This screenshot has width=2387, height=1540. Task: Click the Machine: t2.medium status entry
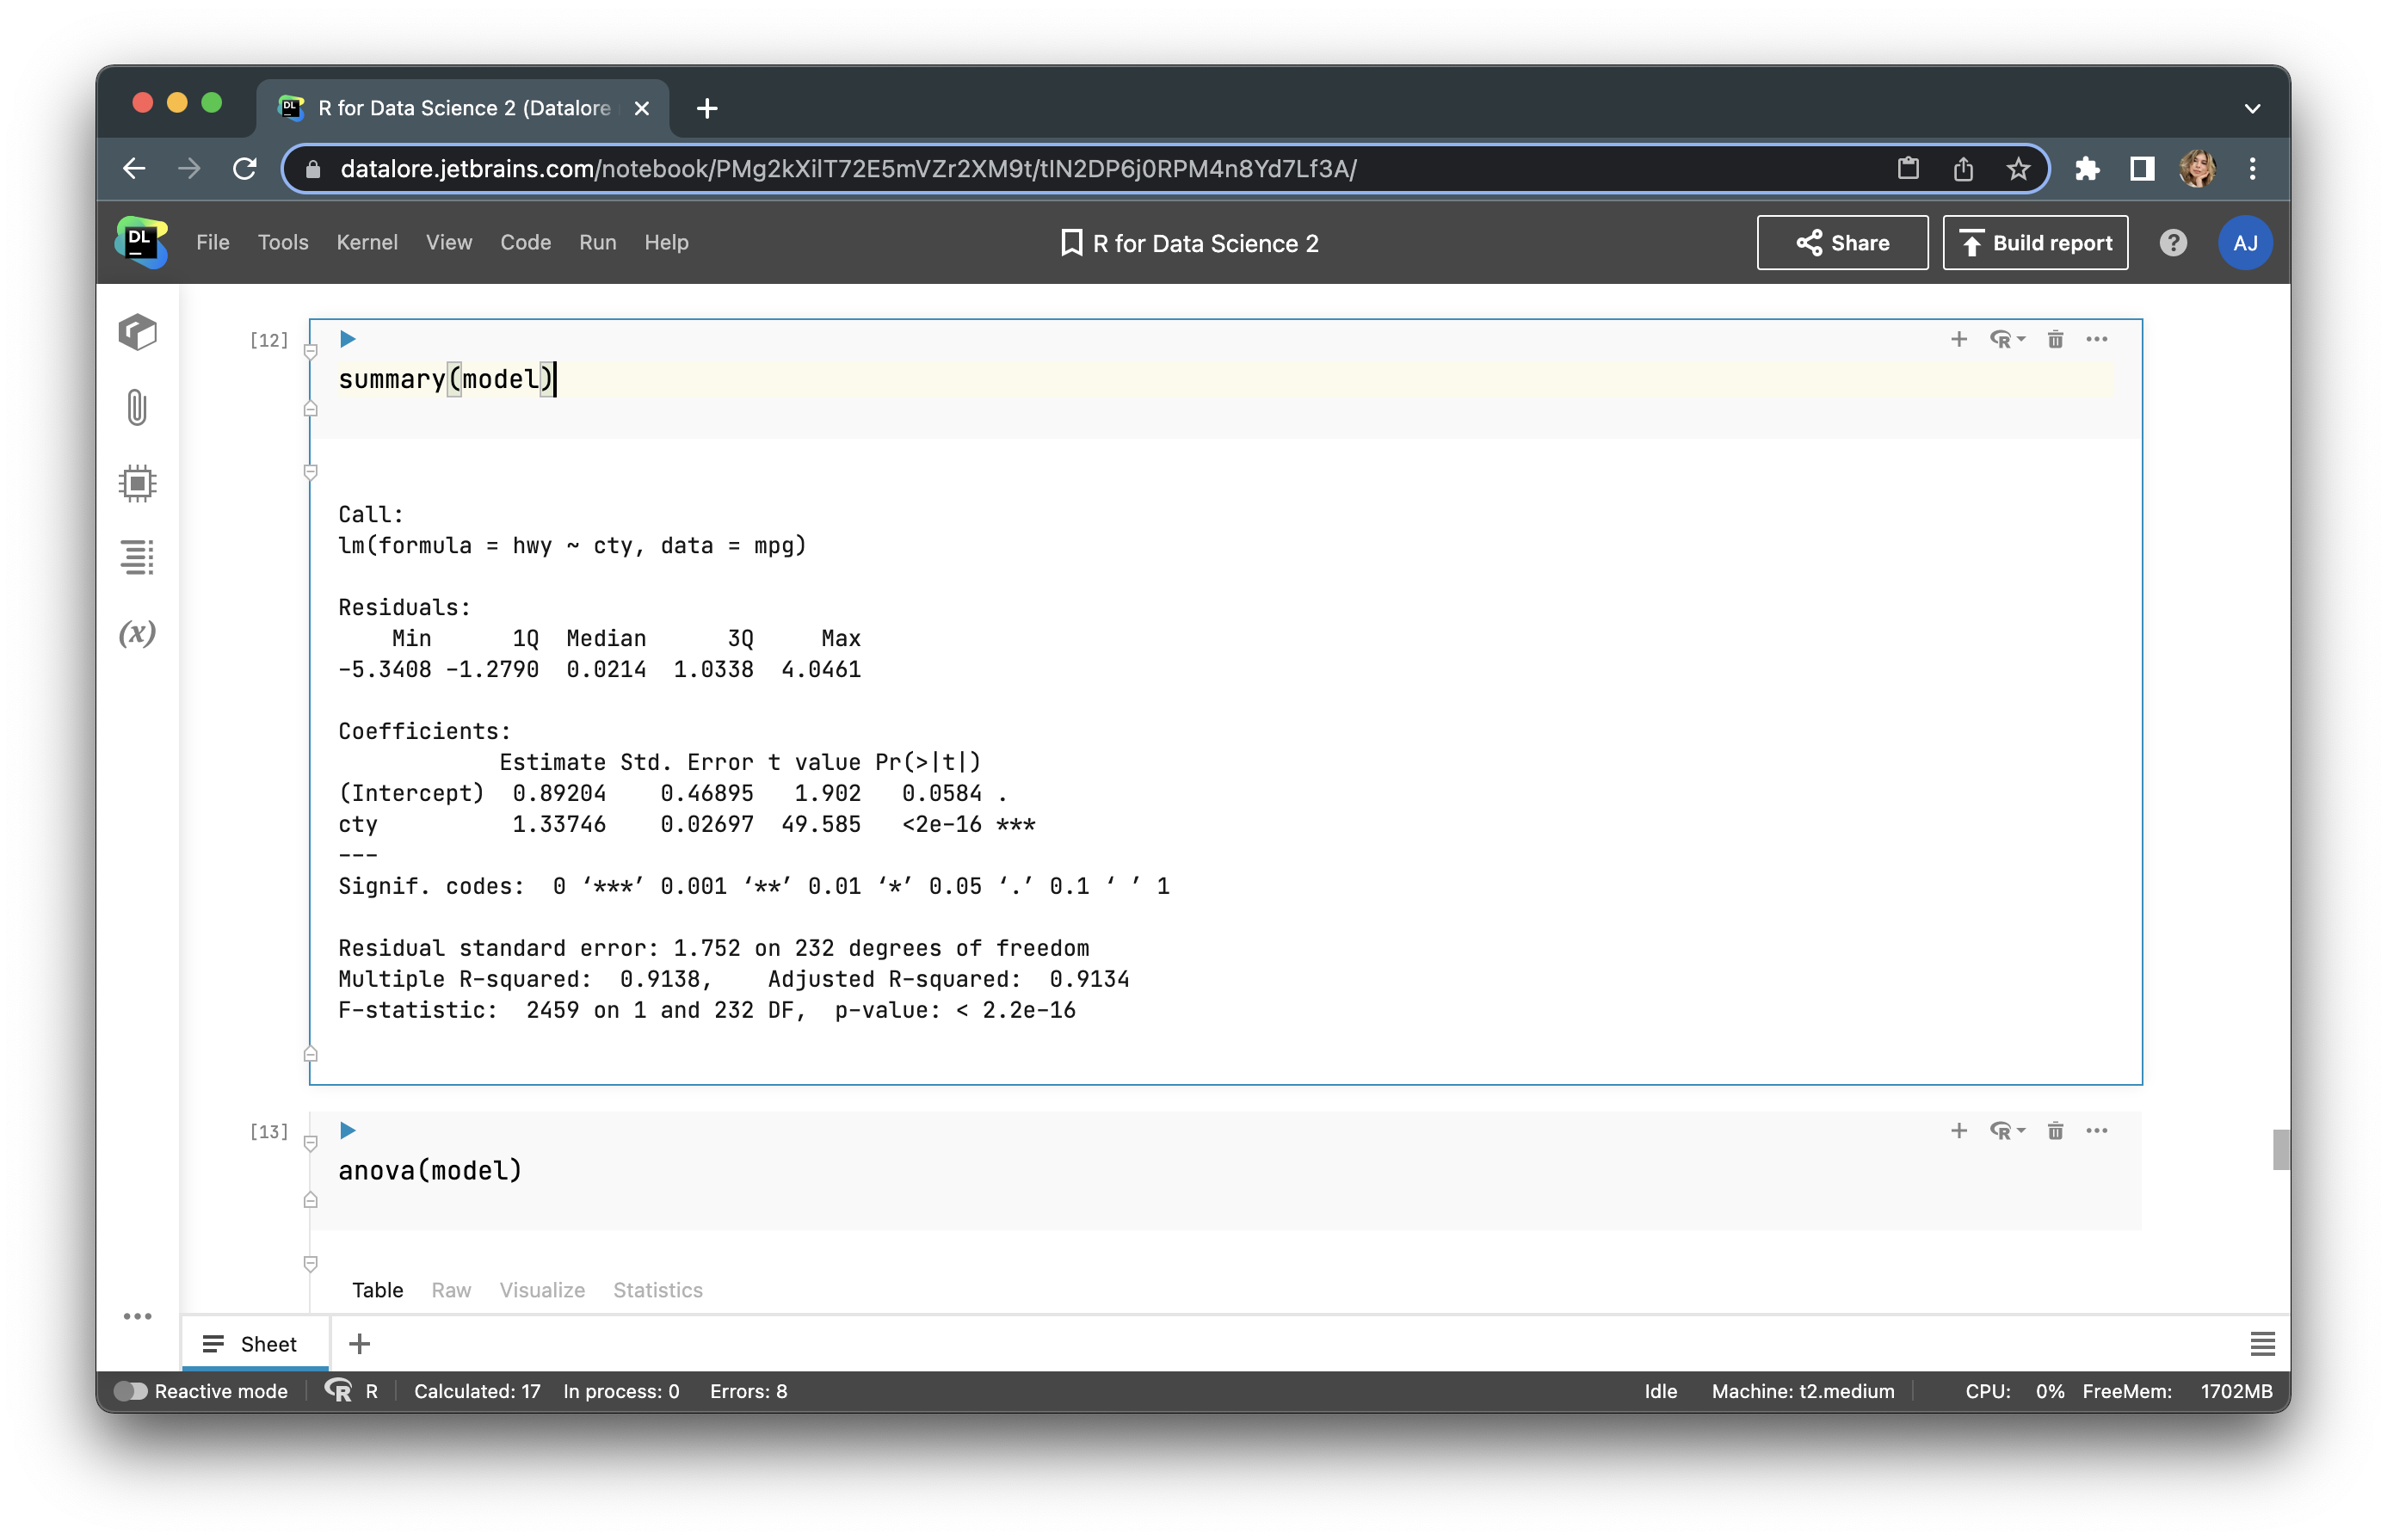pos(1802,1390)
